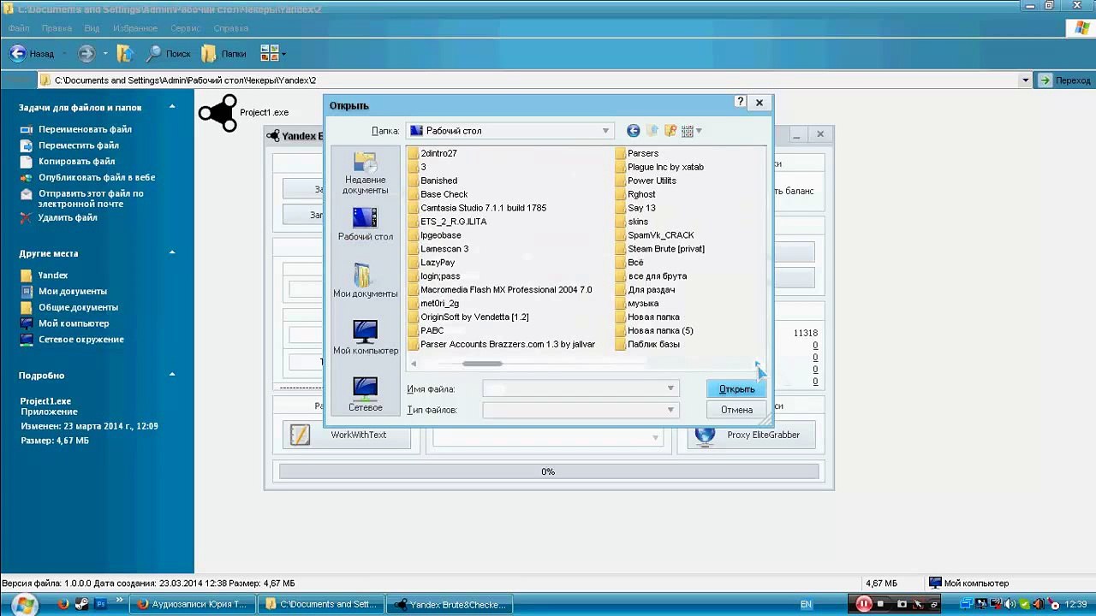Click Back arrow in Open dialog toolbar

tap(634, 131)
